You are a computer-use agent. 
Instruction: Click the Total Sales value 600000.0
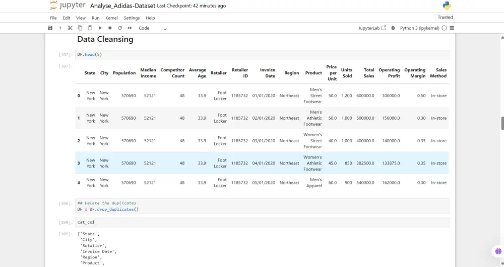point(365,96)
